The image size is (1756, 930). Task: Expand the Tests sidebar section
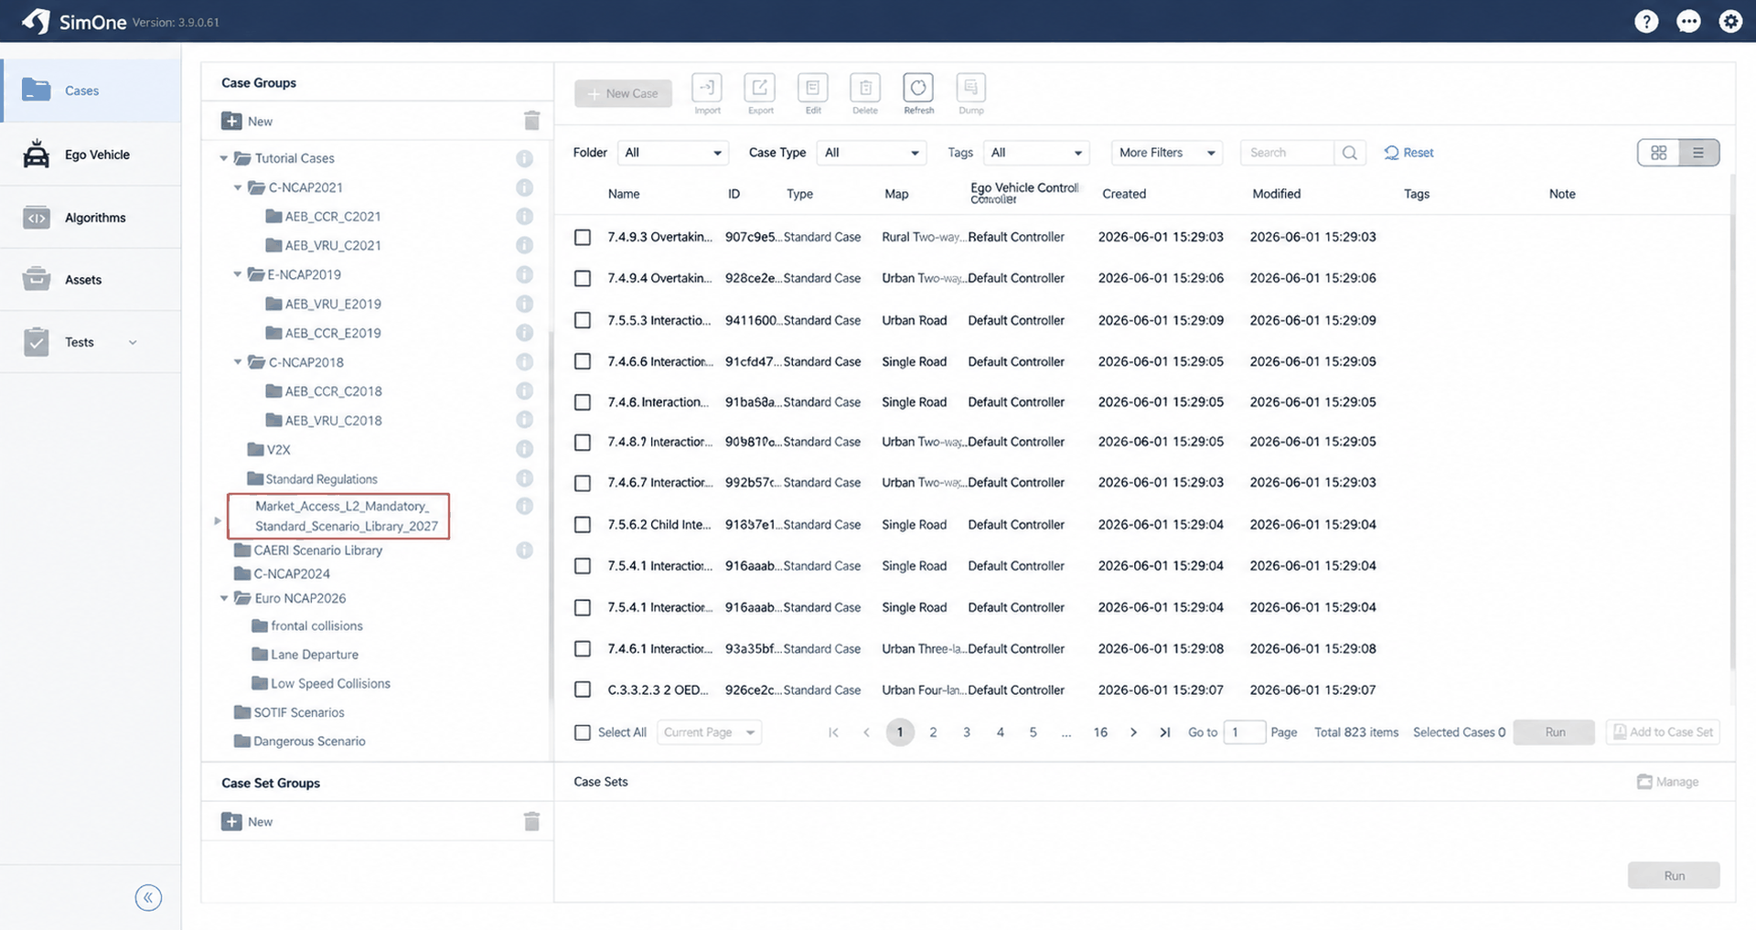[91, 342]
